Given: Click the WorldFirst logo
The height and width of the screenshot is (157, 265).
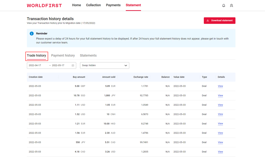Looking at the screenshot, I should [x=44, y=6].
